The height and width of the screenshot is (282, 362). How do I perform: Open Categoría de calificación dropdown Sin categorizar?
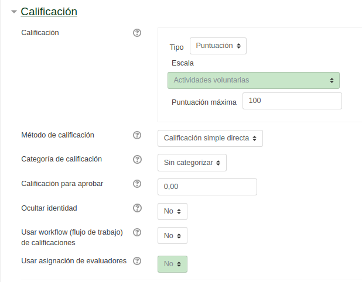tap(192, 163)
